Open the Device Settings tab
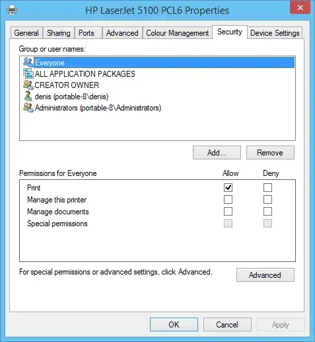The image size is (315, 342). [275, 33]
